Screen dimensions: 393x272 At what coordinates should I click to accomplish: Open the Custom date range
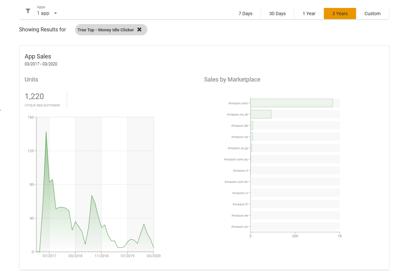[x=372, y=14]
